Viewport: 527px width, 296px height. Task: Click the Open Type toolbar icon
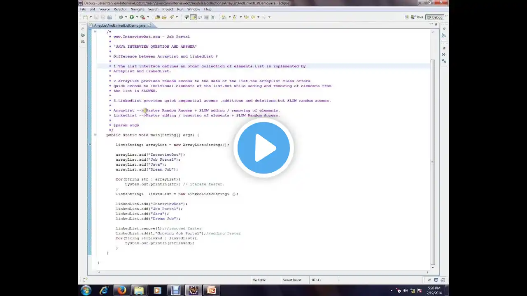[158, 17]
